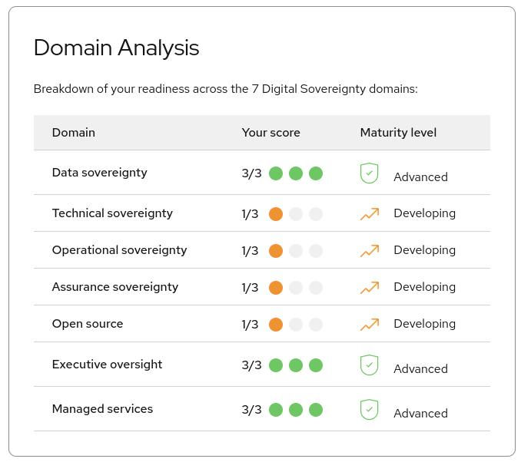Viewport: 521px width, 462px height.
Task: Click the Maturity level column header
Action: point(398,133)
